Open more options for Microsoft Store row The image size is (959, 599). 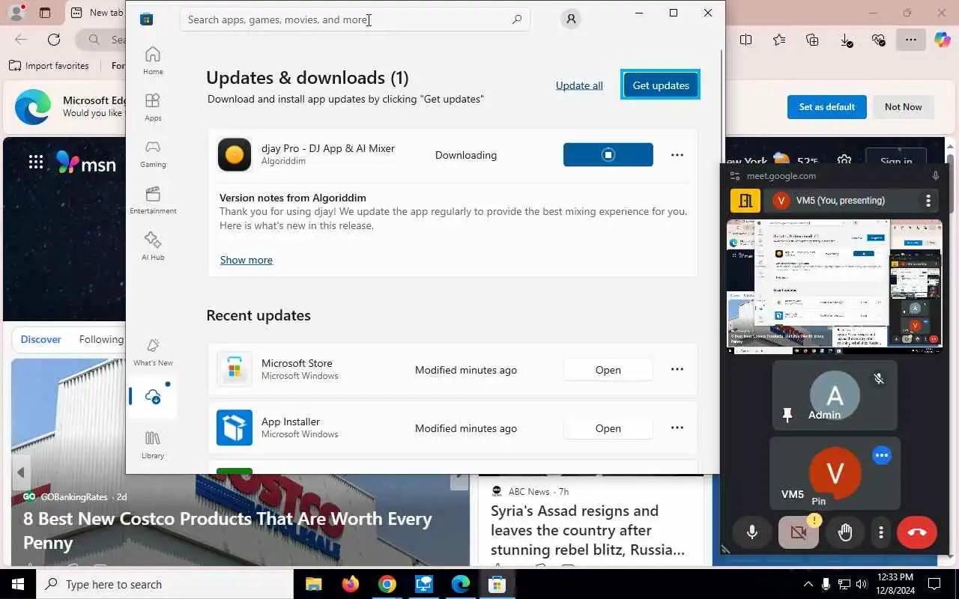[677, 369]
